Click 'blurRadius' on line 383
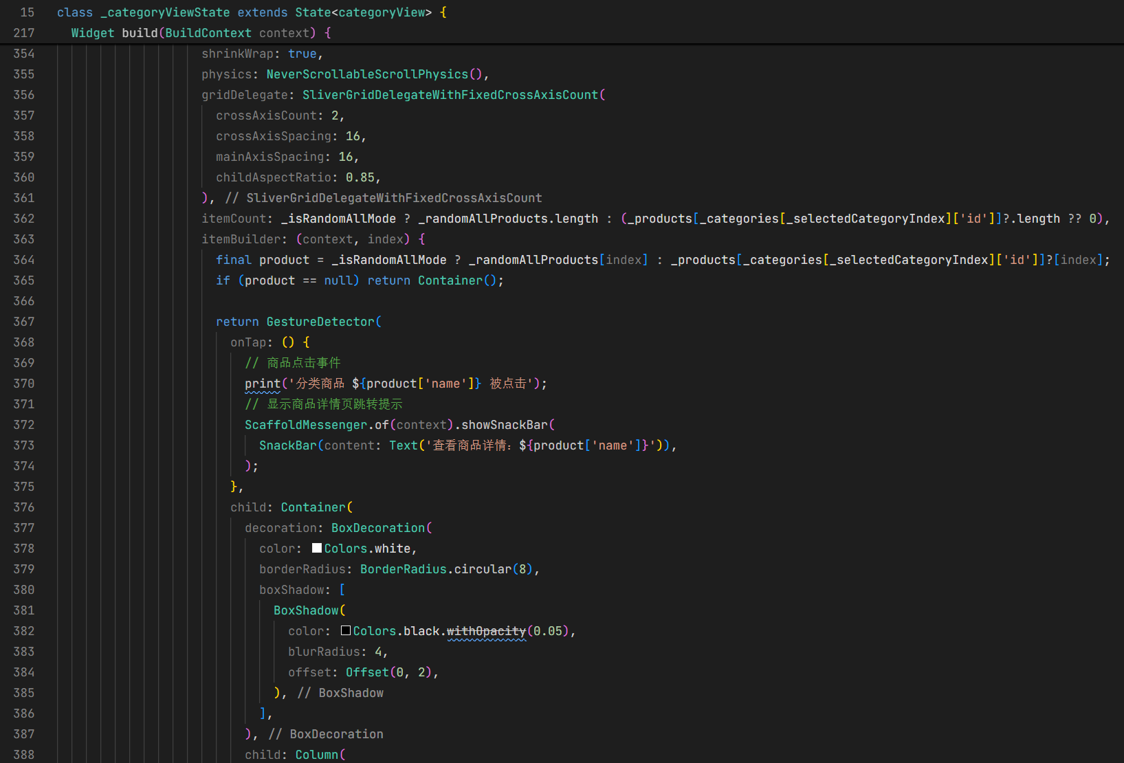 click(x=324, y=652)
